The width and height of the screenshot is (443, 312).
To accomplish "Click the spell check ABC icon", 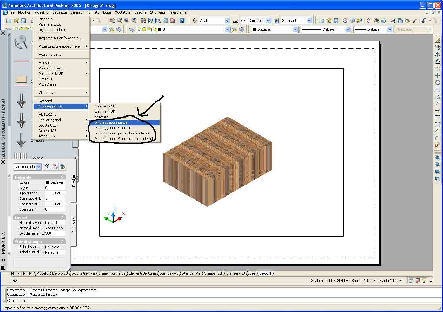I will pyautogui.click(x=369, y=21).
